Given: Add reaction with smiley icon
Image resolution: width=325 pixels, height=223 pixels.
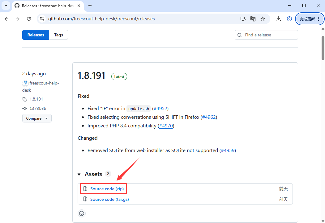Looking at the screenshot, I should coord(82,213).
